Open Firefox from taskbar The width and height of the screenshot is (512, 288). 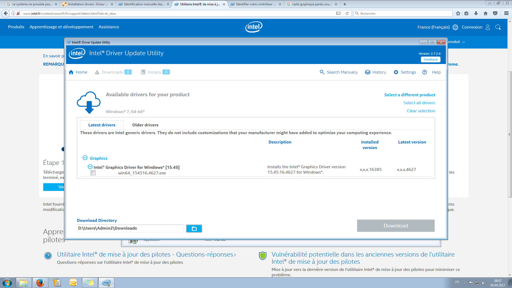pyautogui.click(x=40, y=283)
